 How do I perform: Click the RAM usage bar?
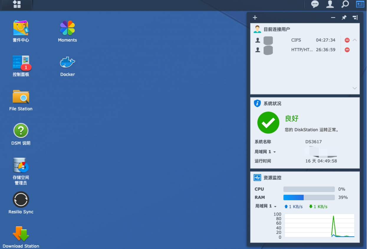point(309,197)
